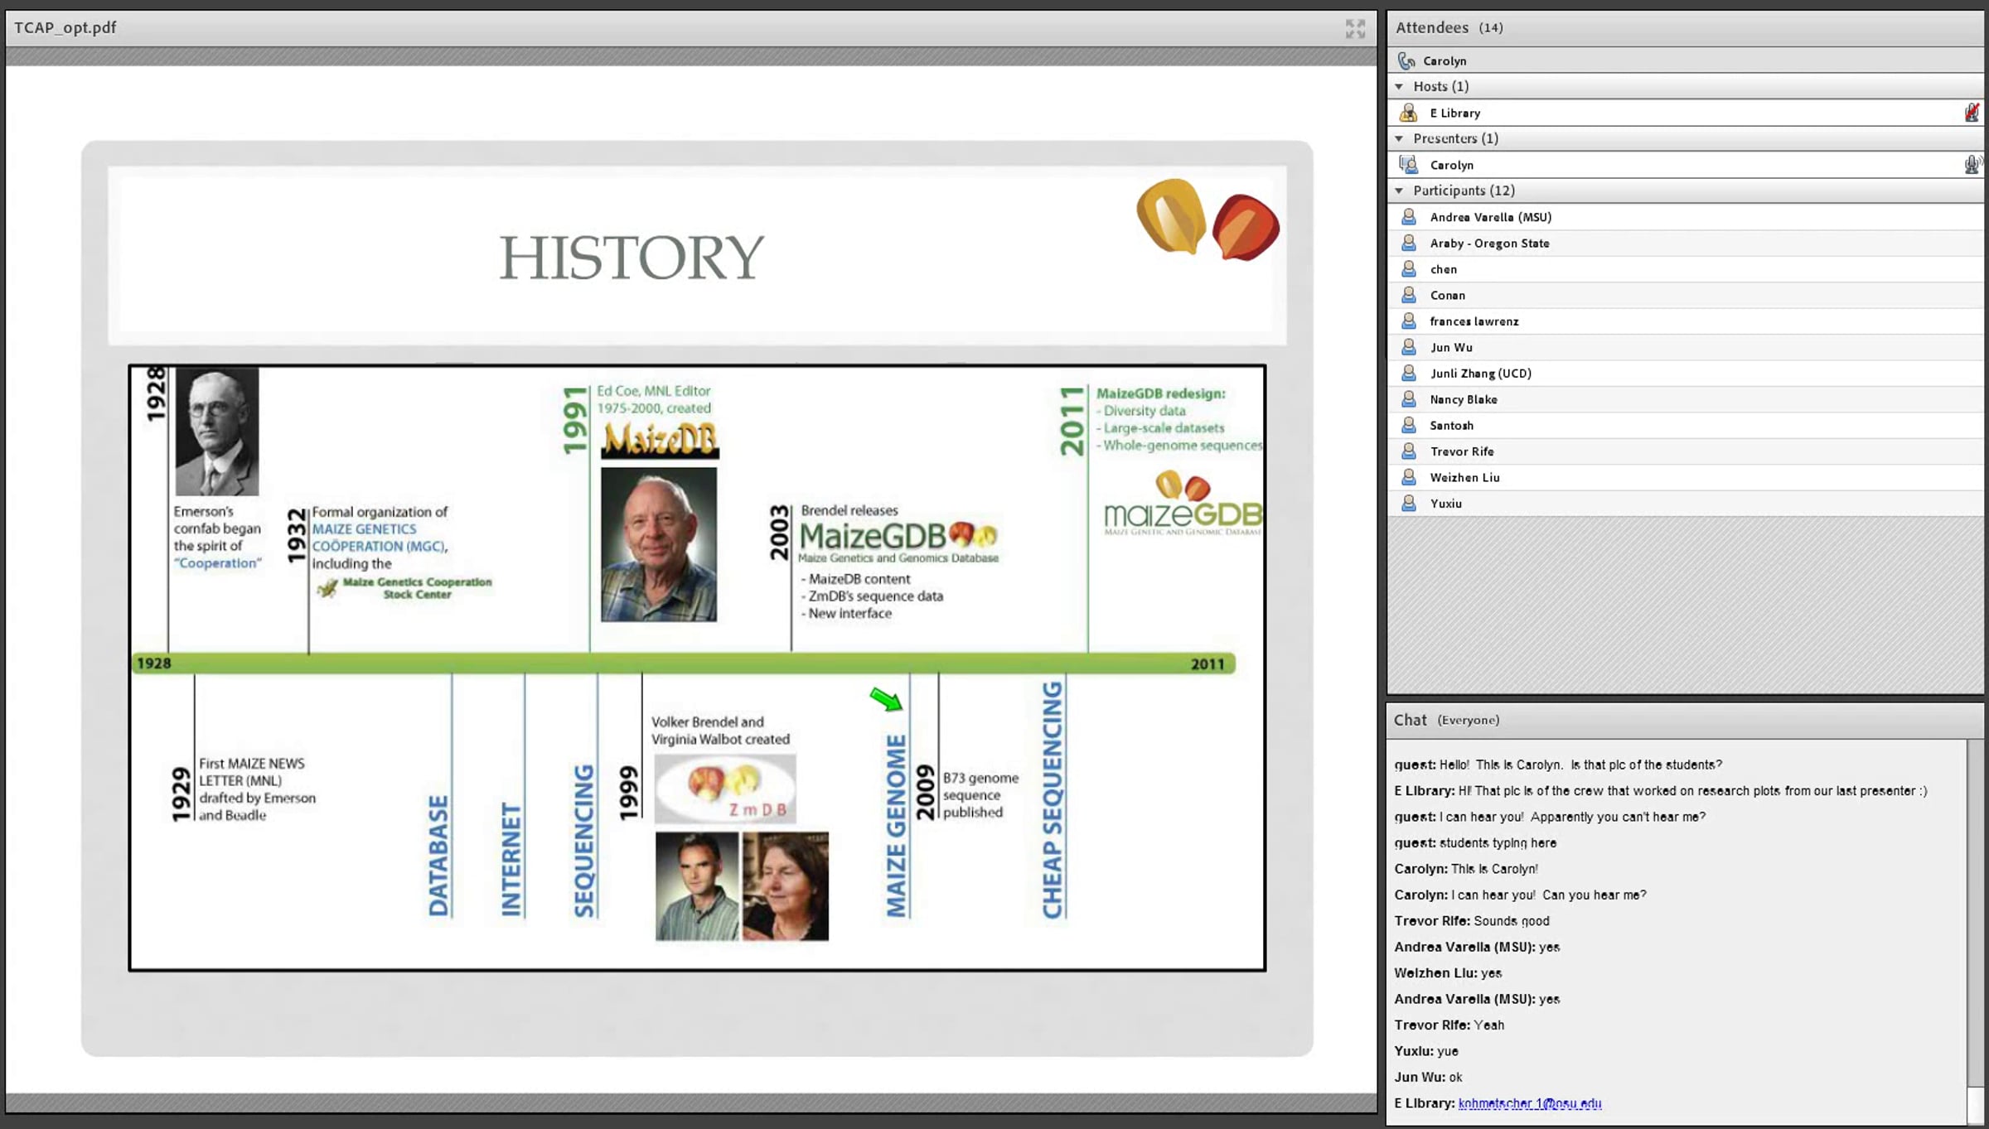Click the Chat pod vertical scrollbar
This screenshot has width=1989, height=1129.
(x=1975, y=931)
